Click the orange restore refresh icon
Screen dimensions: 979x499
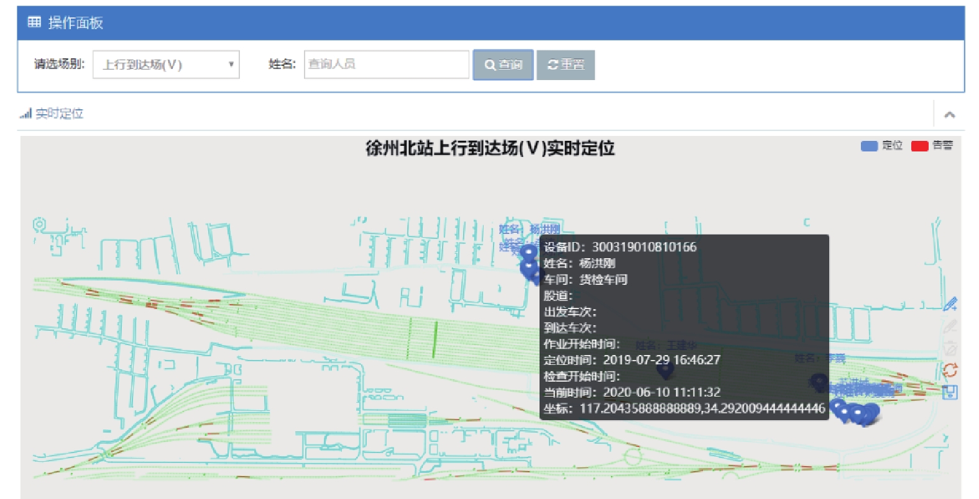(x=950, y=371)
